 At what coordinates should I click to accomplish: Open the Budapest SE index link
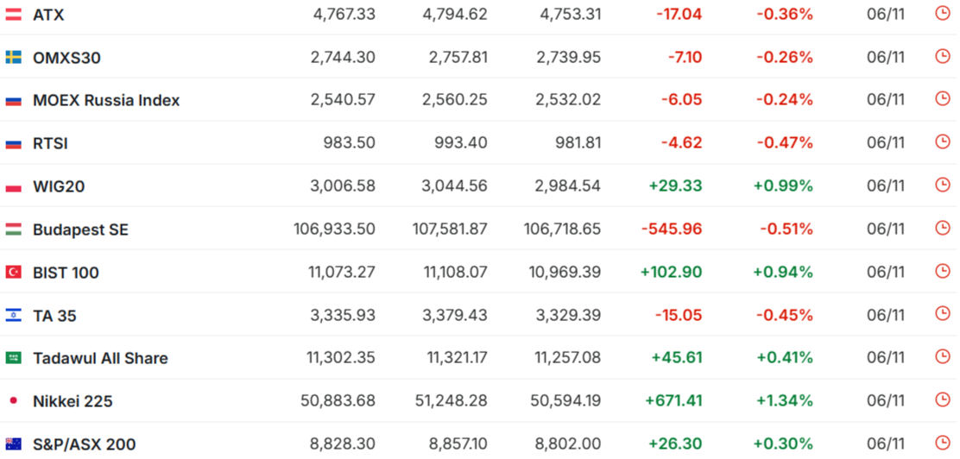point(80,229)
